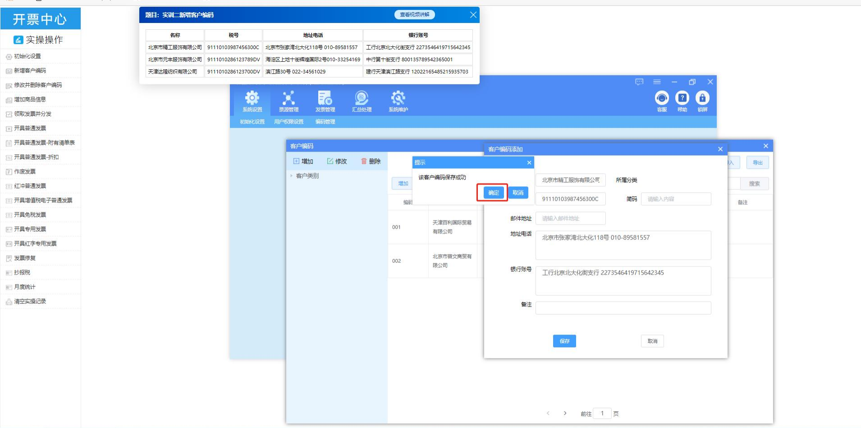
Task: Open 发票管理 icon in toolbar
Action: point(325,98)
